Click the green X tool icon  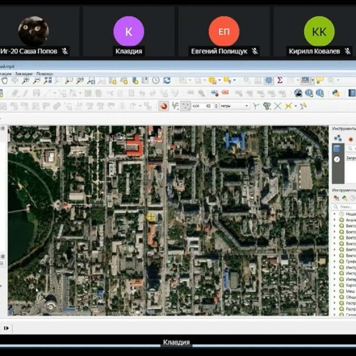click(277, 106)
